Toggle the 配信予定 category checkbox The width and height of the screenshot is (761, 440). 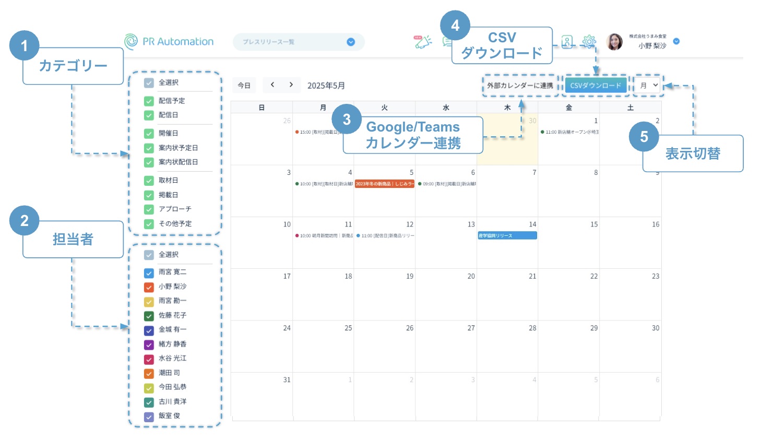[x=149, y=101]
